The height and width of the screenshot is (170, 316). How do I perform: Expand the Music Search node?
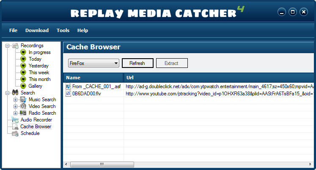[x=15, y=100]
